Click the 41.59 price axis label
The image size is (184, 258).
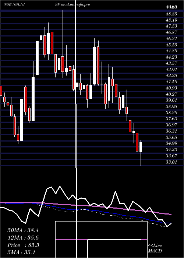click(x=171, y=82)
